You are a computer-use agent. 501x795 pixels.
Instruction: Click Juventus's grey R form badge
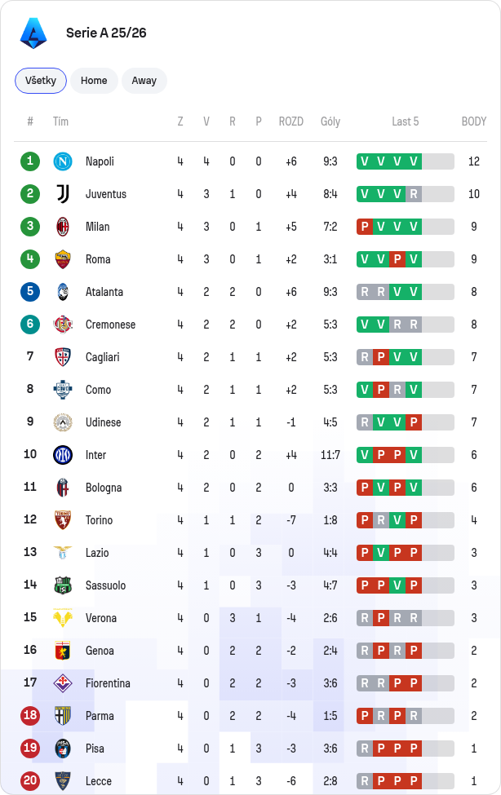(414, 194)
